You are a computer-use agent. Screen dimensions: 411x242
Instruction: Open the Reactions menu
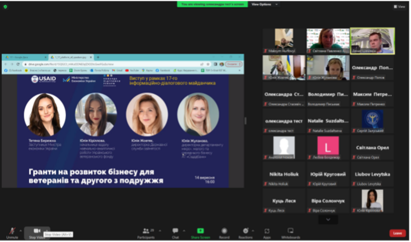245,232
